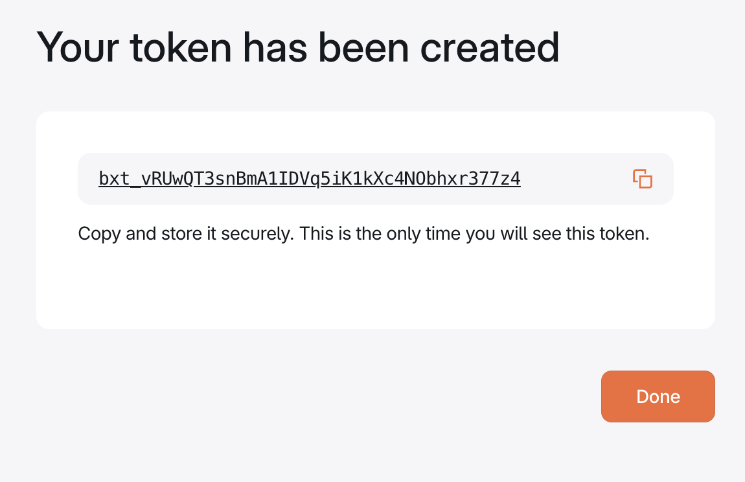Click the copy control at the token field's right
The image size is (745, 482).
click(x=641, y=179)
